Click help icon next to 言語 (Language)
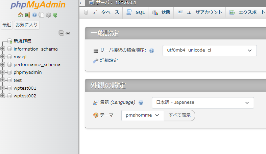This screenshot has height=154, width=266. (141, 102)
